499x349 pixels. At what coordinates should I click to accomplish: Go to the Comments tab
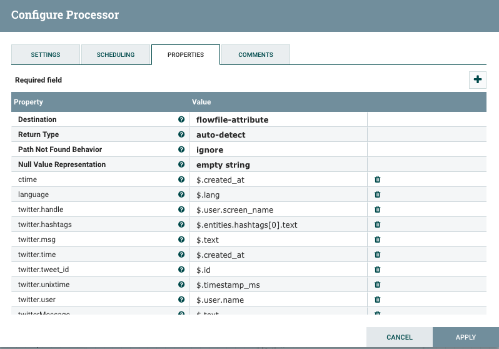tap(255, 55)
